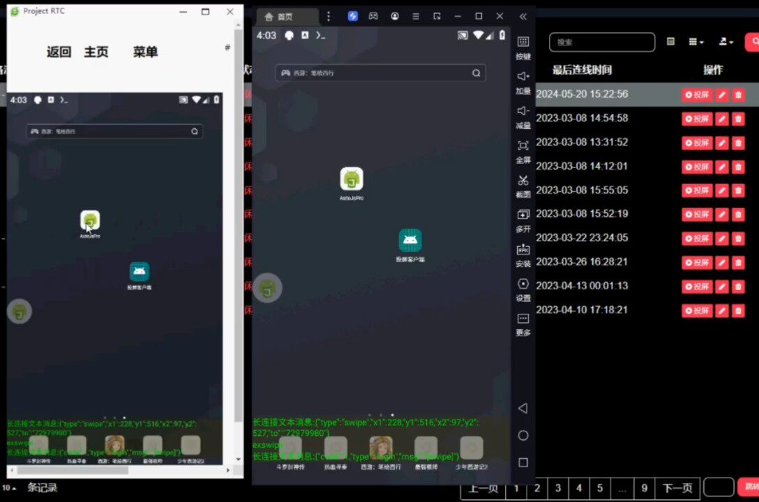
Task: Collapse the emulator sidebar with double chevron
Action: [523, 17]
